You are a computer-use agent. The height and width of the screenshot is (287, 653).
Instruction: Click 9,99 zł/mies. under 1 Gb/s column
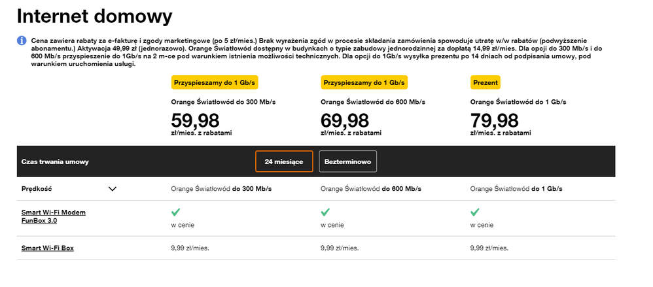pyautogui.click(x=489, y=248)
